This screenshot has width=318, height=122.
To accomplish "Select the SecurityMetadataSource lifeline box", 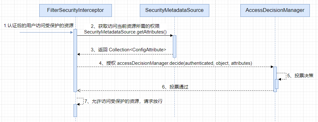I will tap(174, 10).
